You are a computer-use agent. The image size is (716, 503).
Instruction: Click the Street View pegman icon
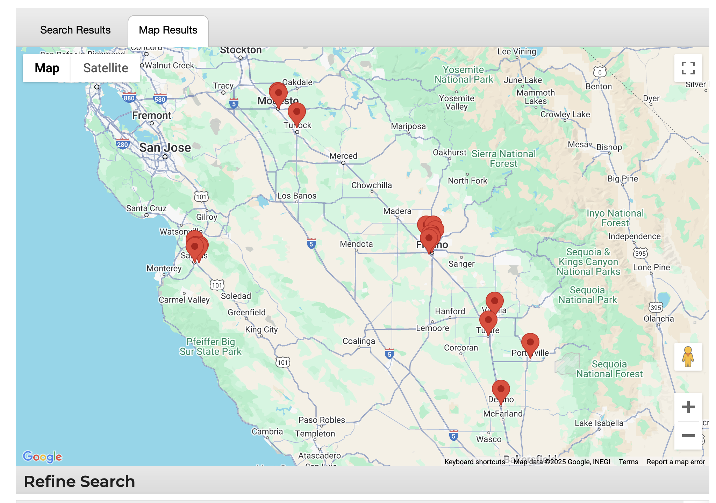pos(688,357)
